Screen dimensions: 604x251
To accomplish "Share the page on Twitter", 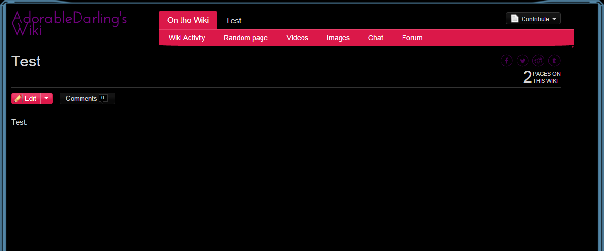I will click(523, 61).
